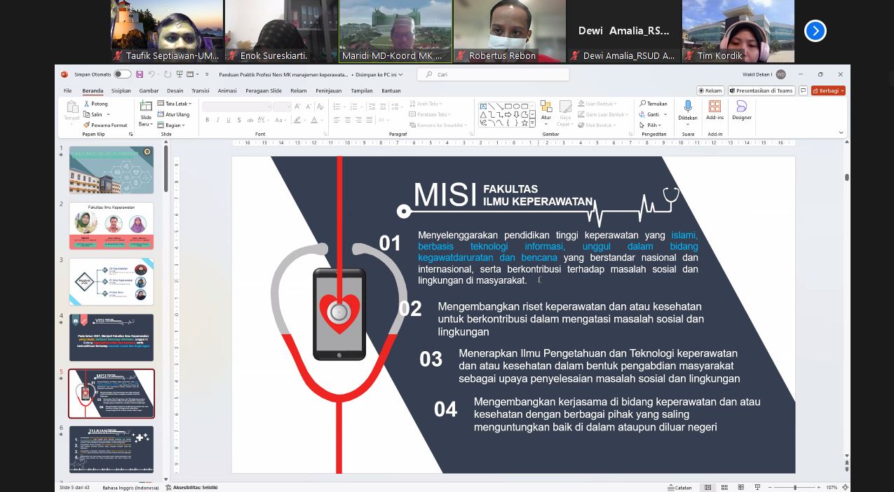Toggle normal view button in status bar
Viewport: 894px width, 492px height.
point(707,487)
